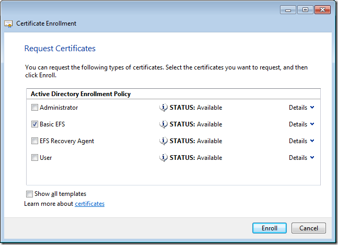Click the EFS Recovery Agent status icon
338x245 pixels.
tap(164, 141)
